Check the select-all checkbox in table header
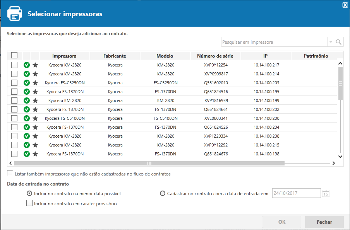350x230 pixels. (14, 55)
